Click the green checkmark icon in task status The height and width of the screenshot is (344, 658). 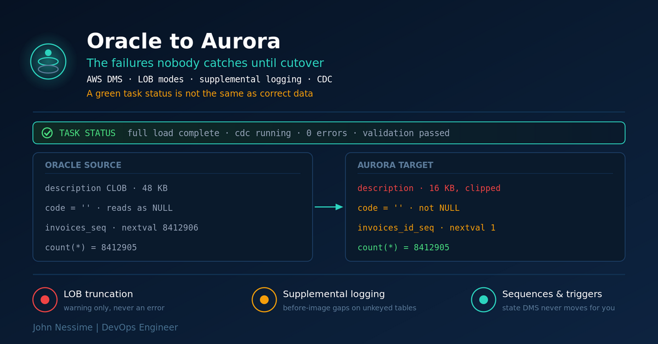tap(47, 133)
